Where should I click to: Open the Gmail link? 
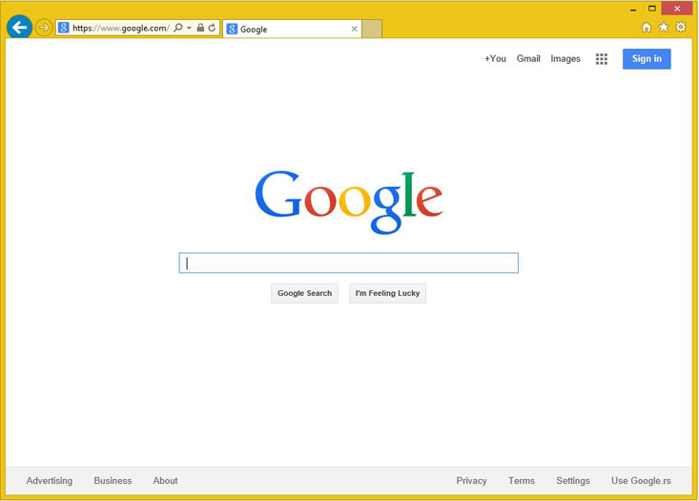tap(528, 58)
